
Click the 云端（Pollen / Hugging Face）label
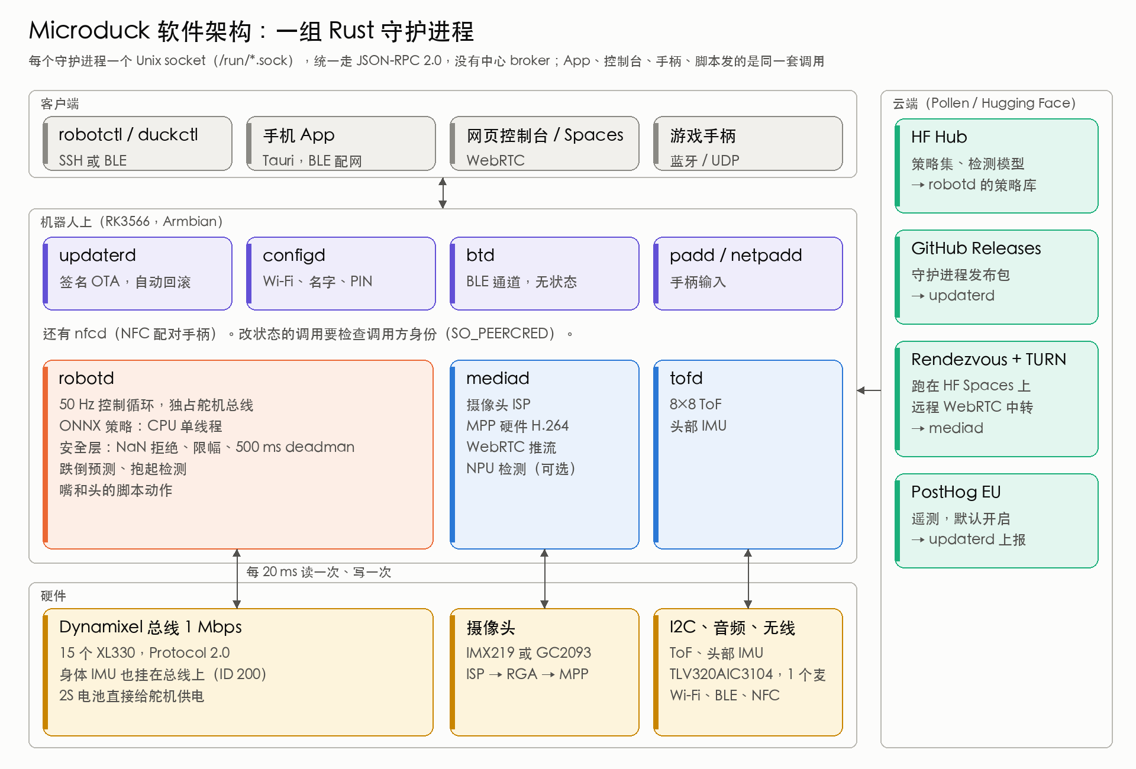pyautogui.click(x=985, y=104)
